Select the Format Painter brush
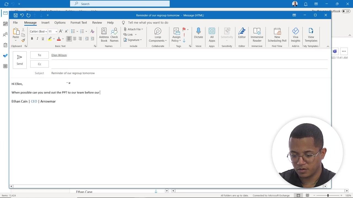Viewport: 353px width, 198px height. point(23,40)
